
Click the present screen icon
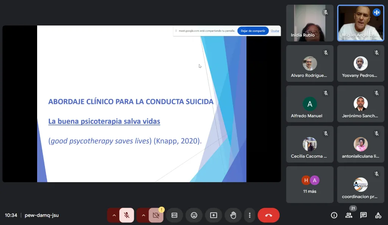tap(214, 215)
